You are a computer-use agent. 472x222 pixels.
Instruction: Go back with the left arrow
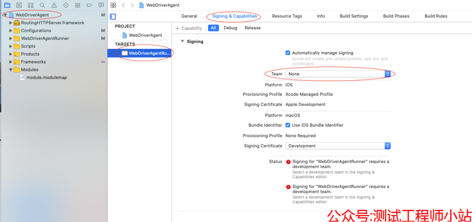(123, 5)
